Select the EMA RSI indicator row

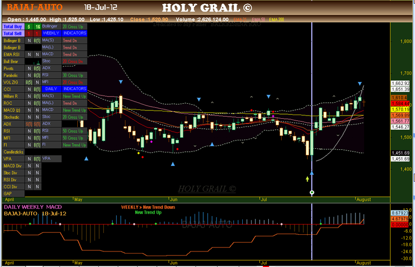click(x=13, y=54)
